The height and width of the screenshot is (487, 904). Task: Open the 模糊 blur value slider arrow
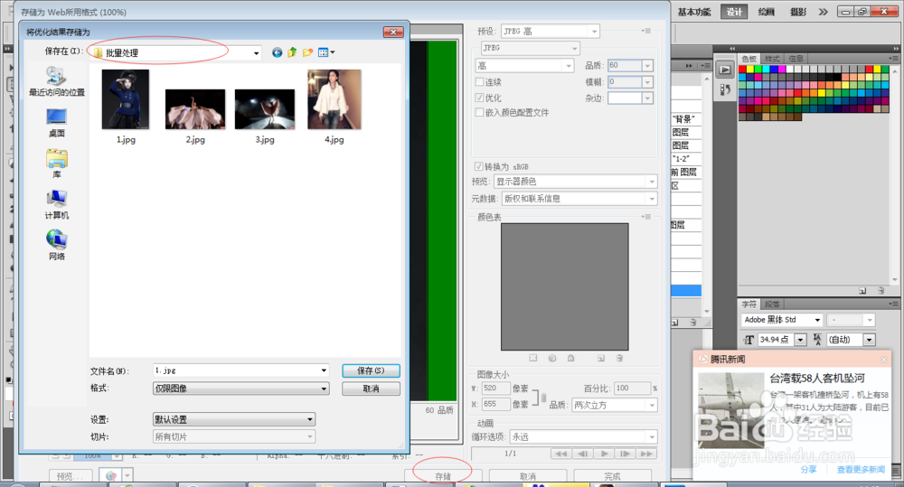coord(647,82)
